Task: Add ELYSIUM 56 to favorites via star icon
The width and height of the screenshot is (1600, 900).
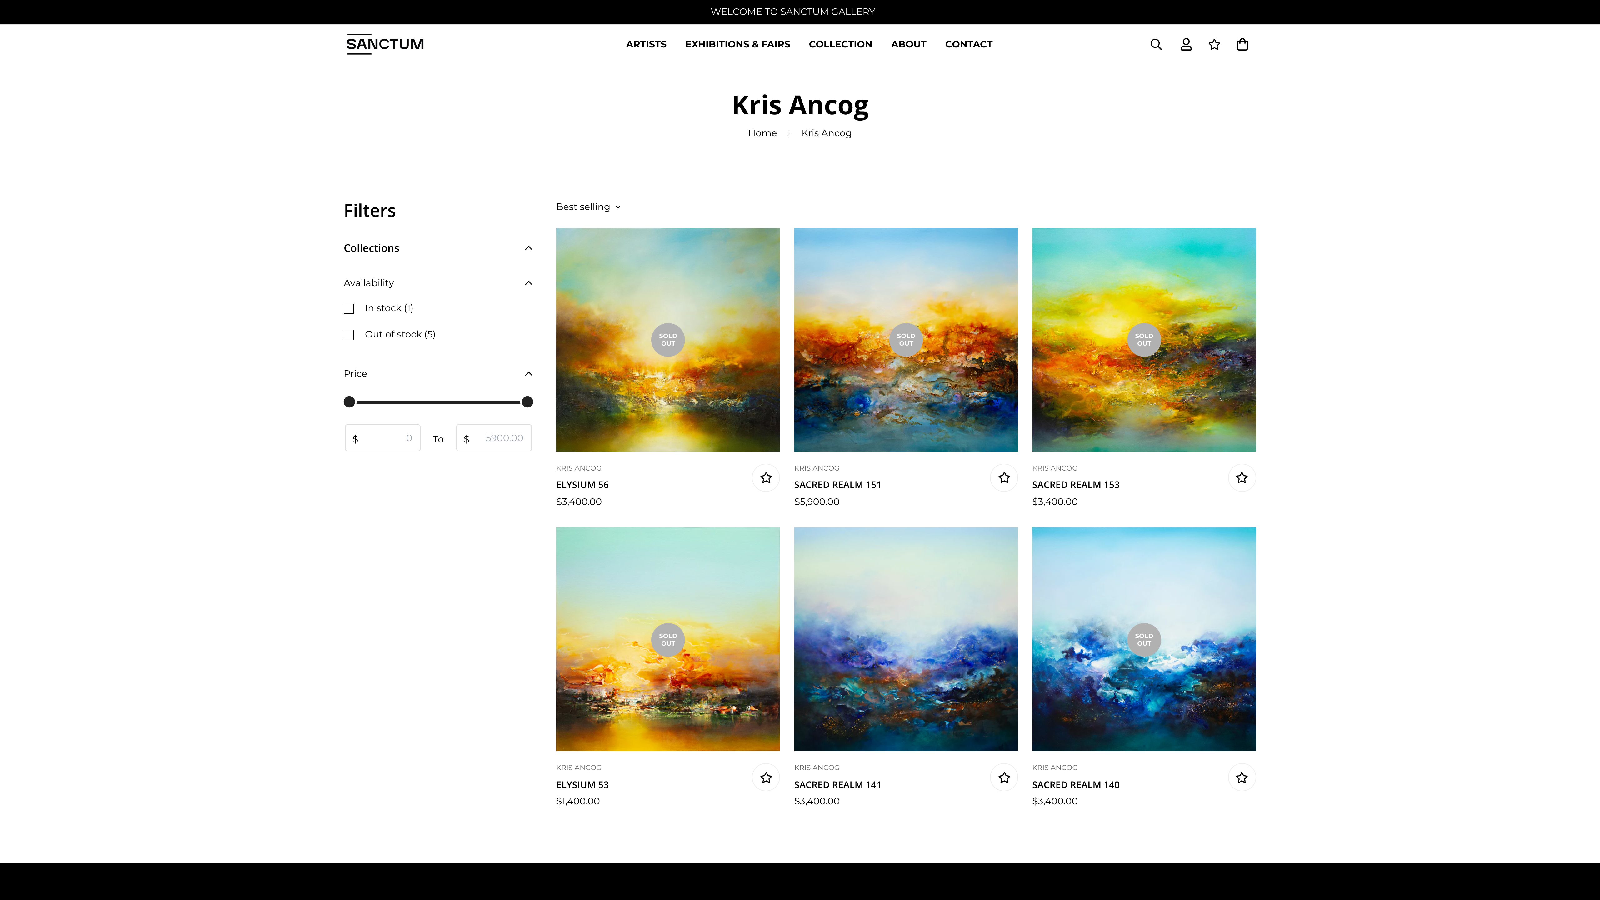Action: (766, 477)
